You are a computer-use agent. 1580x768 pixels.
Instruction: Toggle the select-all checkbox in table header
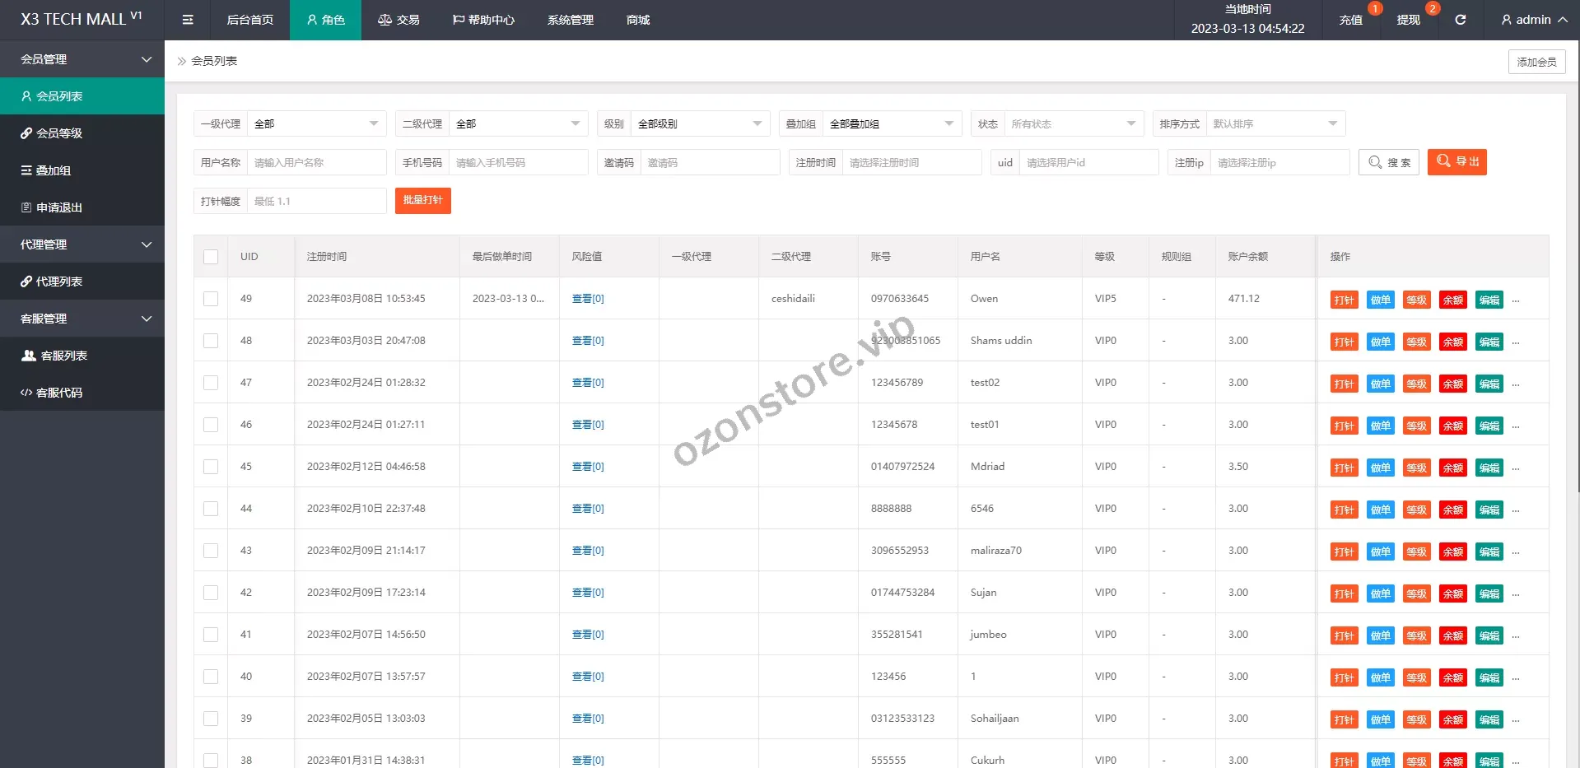pos(211,257)
